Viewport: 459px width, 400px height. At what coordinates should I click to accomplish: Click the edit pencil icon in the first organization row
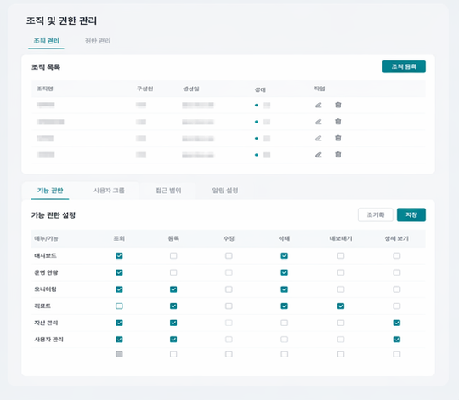319,105
